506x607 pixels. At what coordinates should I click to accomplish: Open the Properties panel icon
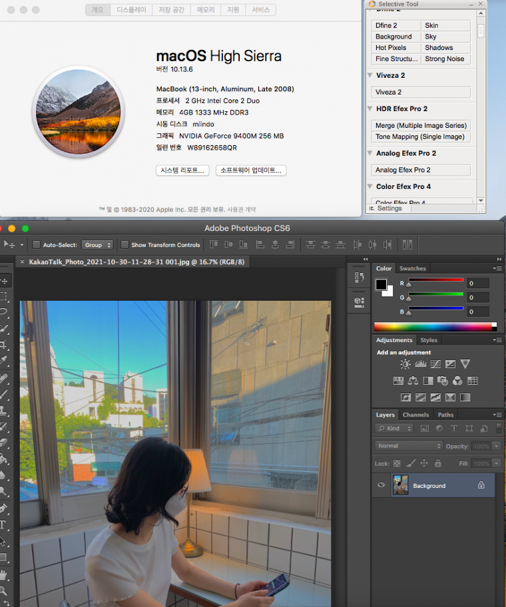[360, 302]
